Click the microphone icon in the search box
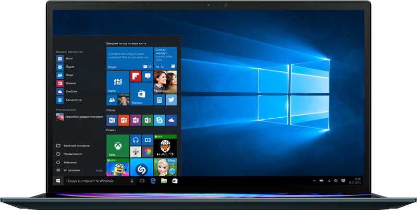Screen dimensions: 417x210 pyautogui.click(x=132, y=181)
